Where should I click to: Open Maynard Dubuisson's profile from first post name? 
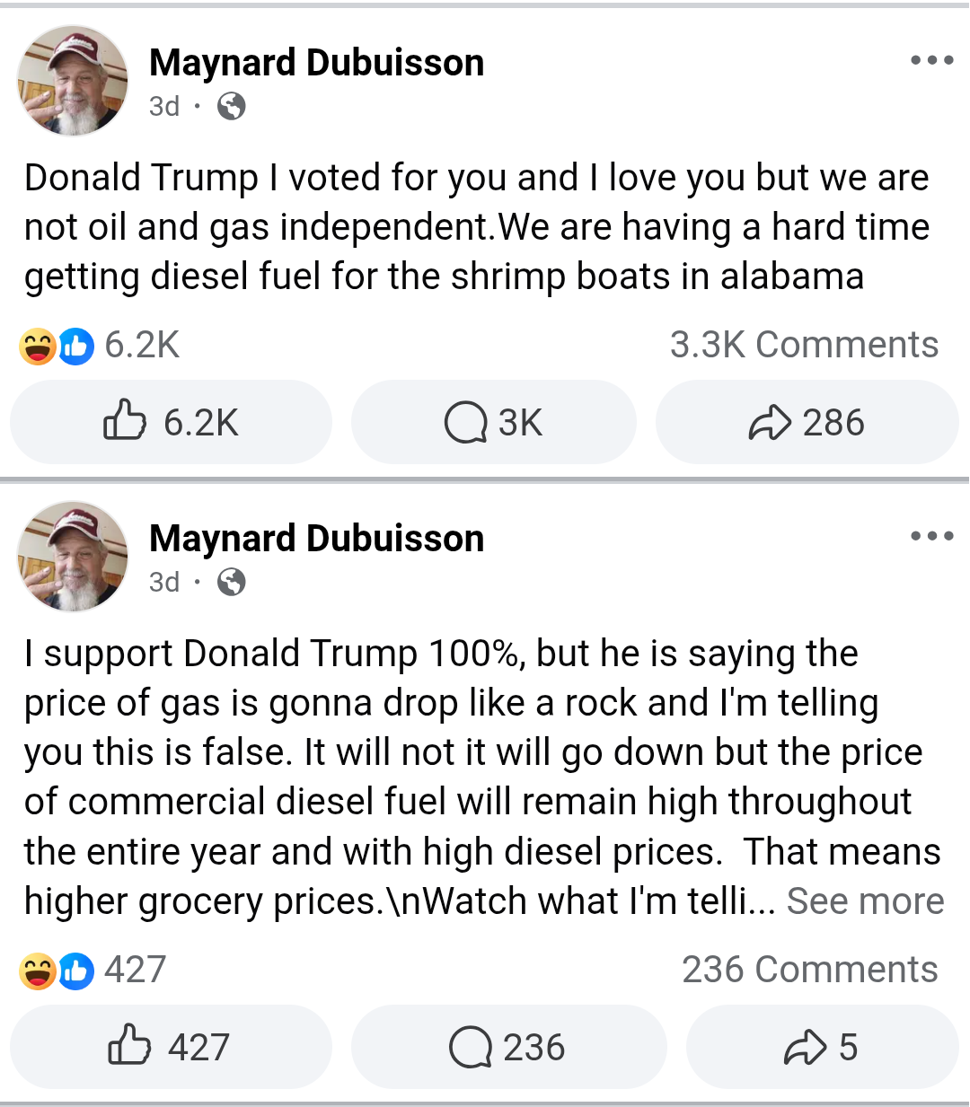316,63
